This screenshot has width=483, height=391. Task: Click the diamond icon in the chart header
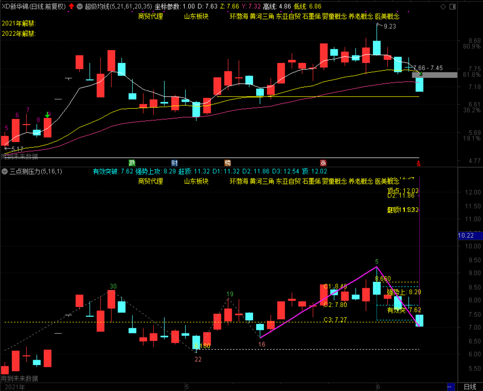pos(443,6)
